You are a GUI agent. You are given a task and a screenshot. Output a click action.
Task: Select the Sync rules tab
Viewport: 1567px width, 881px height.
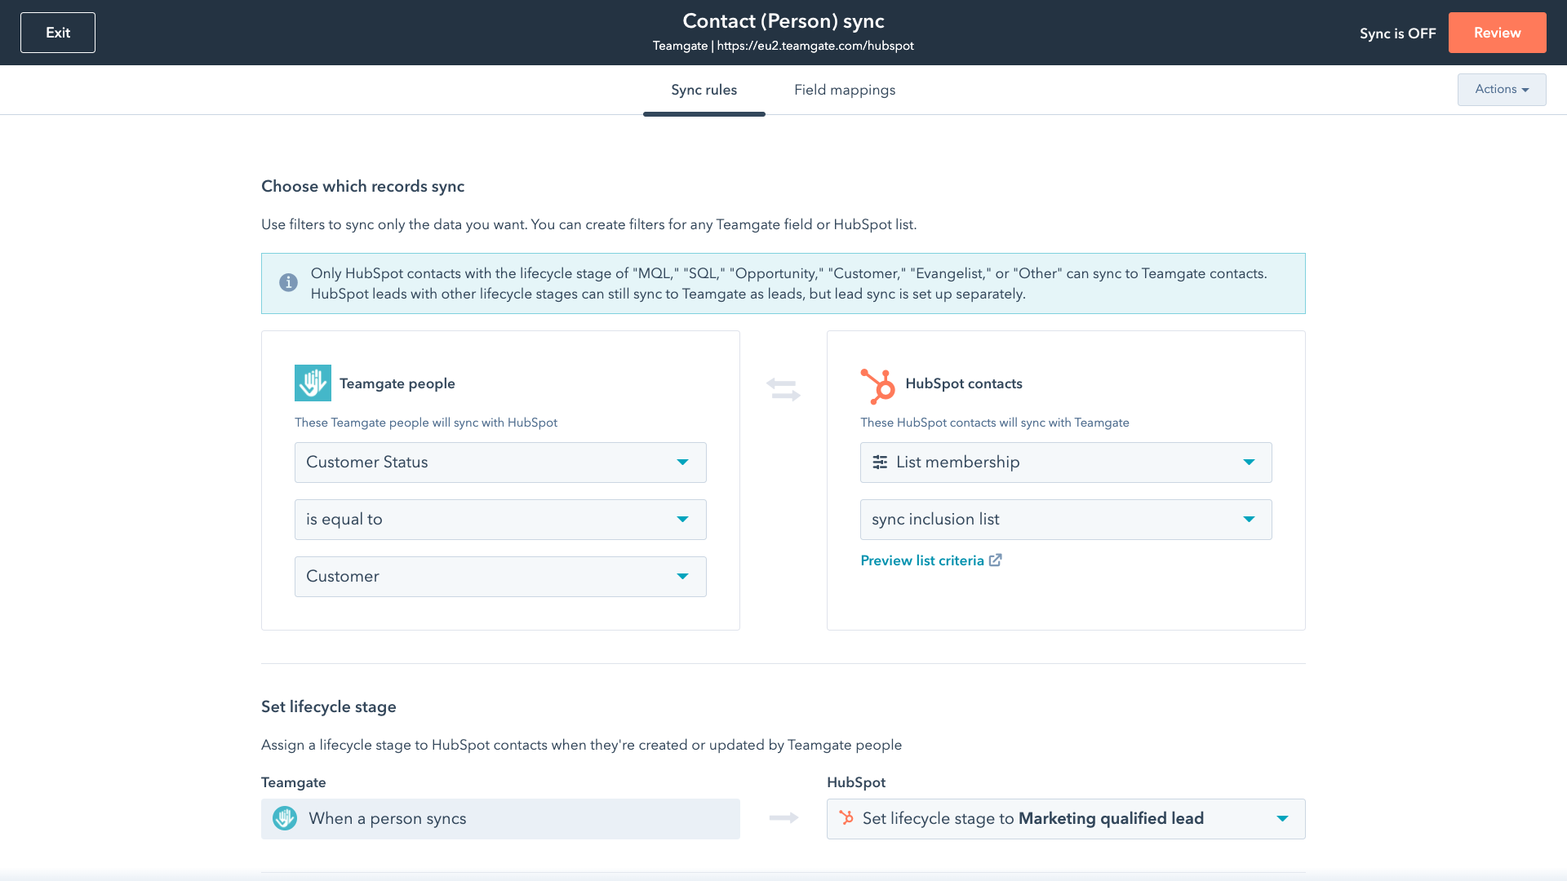(x=704, y=90)
